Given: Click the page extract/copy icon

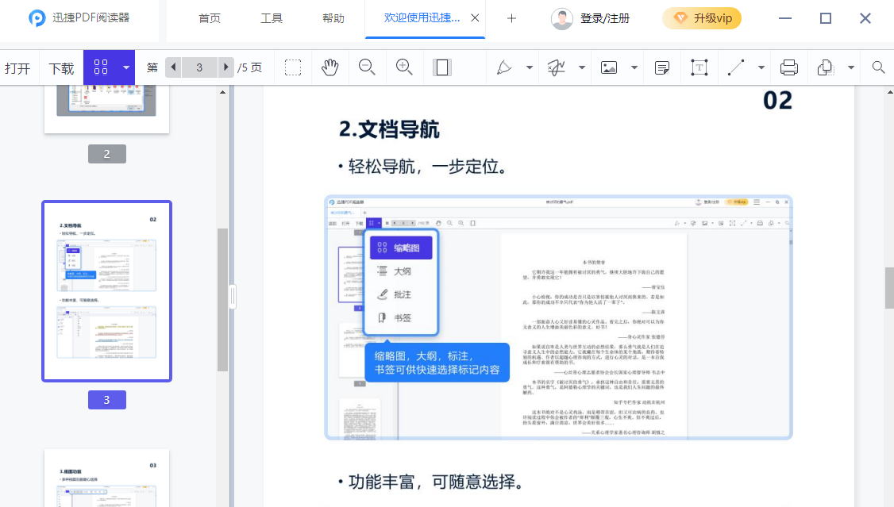Looking at the screenshot, I should coord(825,67).
